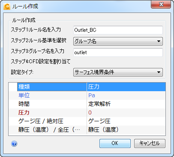This screenshot has height=157, width=174.
Task: Click the pressure value 0
Action: click(90, 113)
